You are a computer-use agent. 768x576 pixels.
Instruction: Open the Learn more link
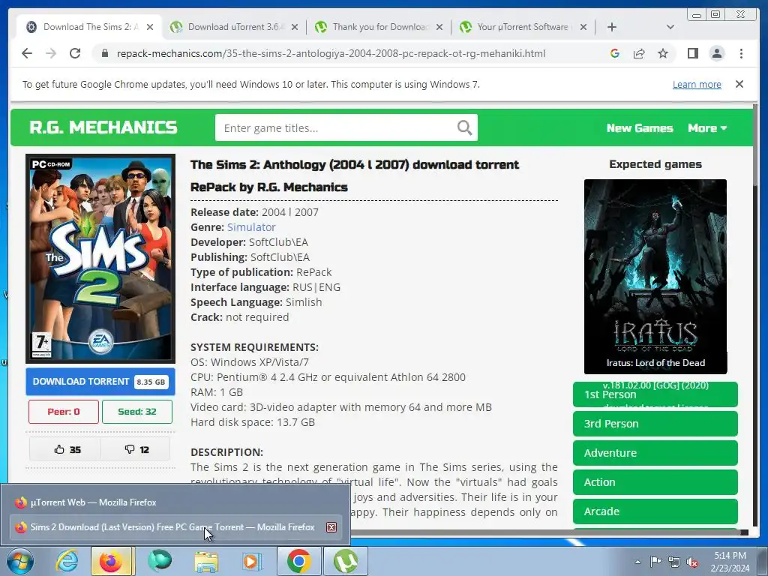coord(697,84)
